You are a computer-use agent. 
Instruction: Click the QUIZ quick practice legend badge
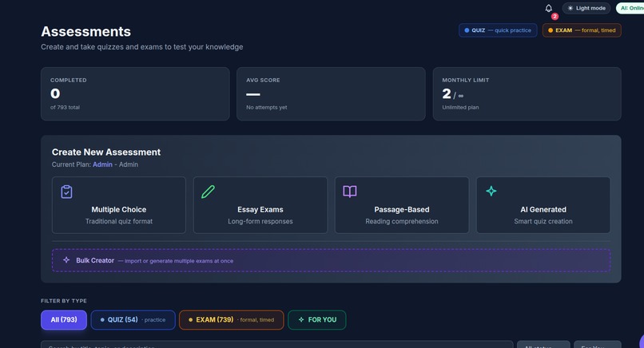(498, 30)
